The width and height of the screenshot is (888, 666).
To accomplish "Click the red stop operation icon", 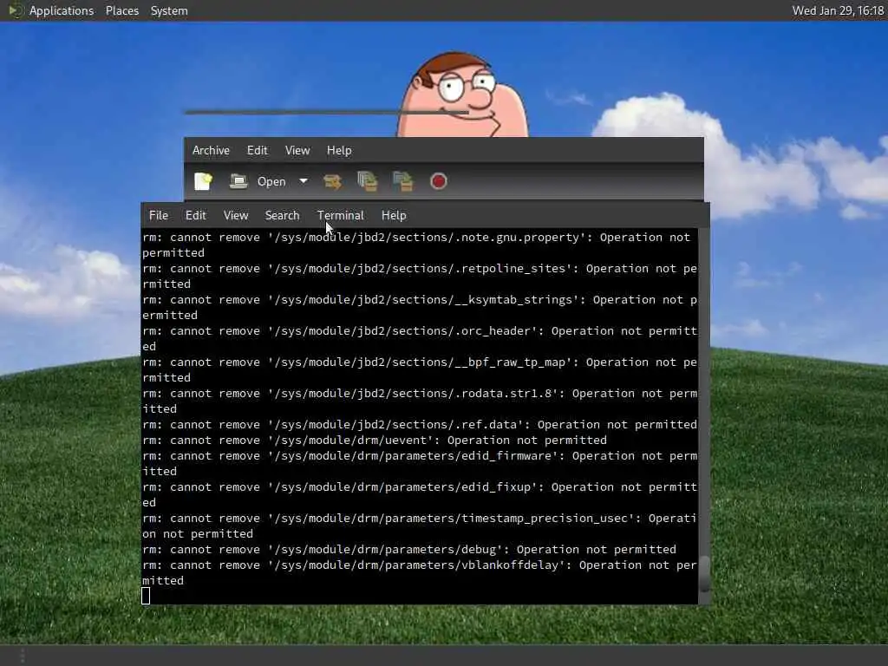I will tap(438, 181).
